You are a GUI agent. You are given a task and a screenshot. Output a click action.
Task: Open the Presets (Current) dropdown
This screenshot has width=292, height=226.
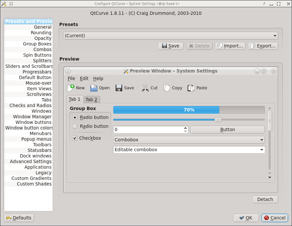170,36
